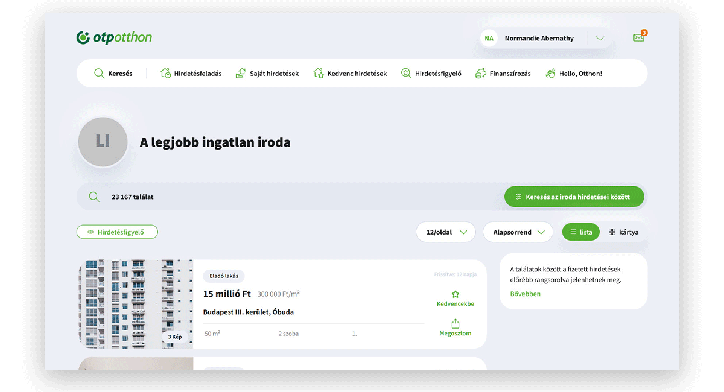Expand the Normandie Abernathy account menu

(x=600, y=39)
